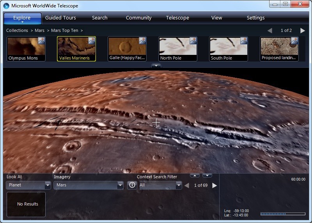Image resolution: width=312 pixels, height=223 pixels.
Task: Open the Community tab
Action: click(x=138, y=18)
